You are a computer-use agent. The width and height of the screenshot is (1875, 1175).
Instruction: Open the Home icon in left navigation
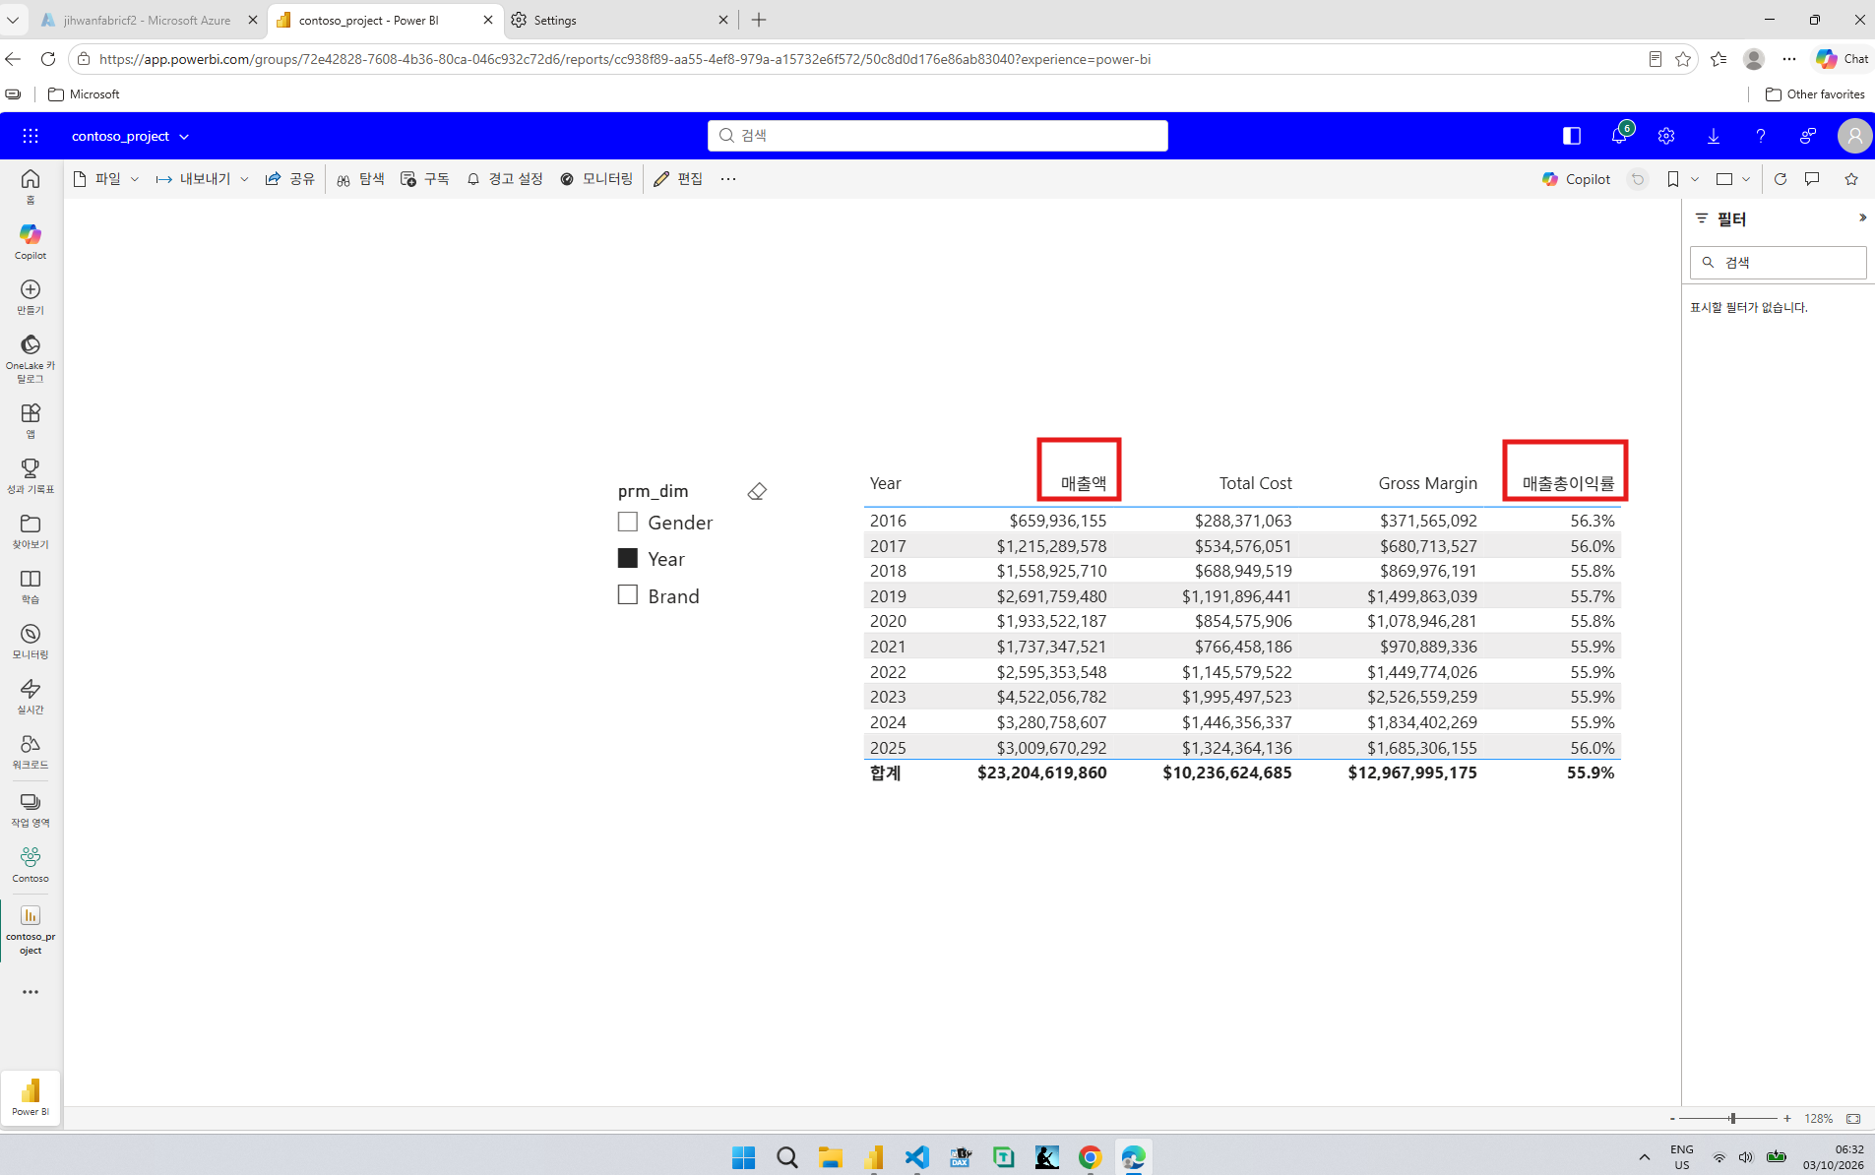31,185
